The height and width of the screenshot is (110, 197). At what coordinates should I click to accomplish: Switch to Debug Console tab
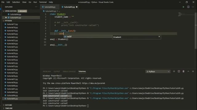click(69, 71)
